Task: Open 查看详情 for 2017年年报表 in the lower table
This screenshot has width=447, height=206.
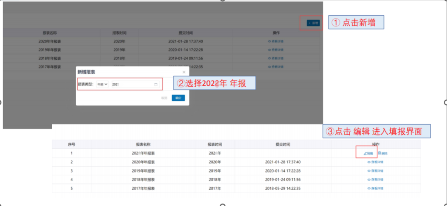Action: click(x=375, y=188)
